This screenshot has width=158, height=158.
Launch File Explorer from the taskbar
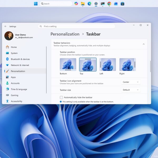[83, 4]
